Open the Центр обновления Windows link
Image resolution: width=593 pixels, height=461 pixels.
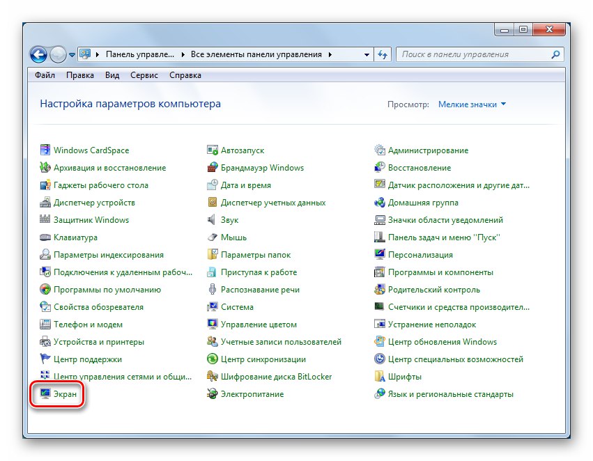(442, 342)
